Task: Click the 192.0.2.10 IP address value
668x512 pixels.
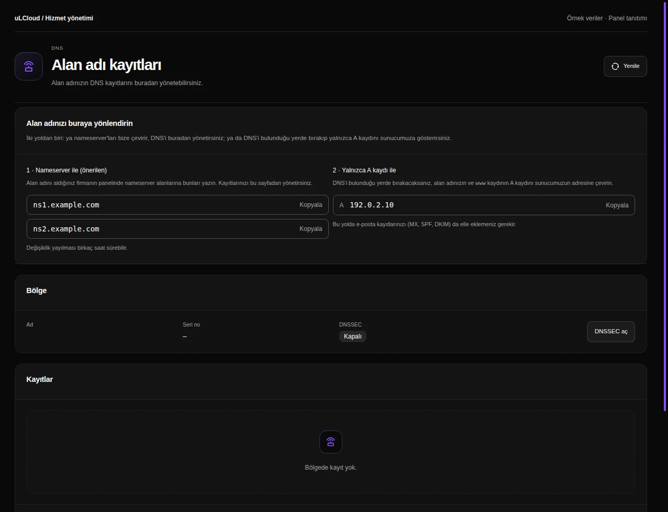Action: [372, 205]
